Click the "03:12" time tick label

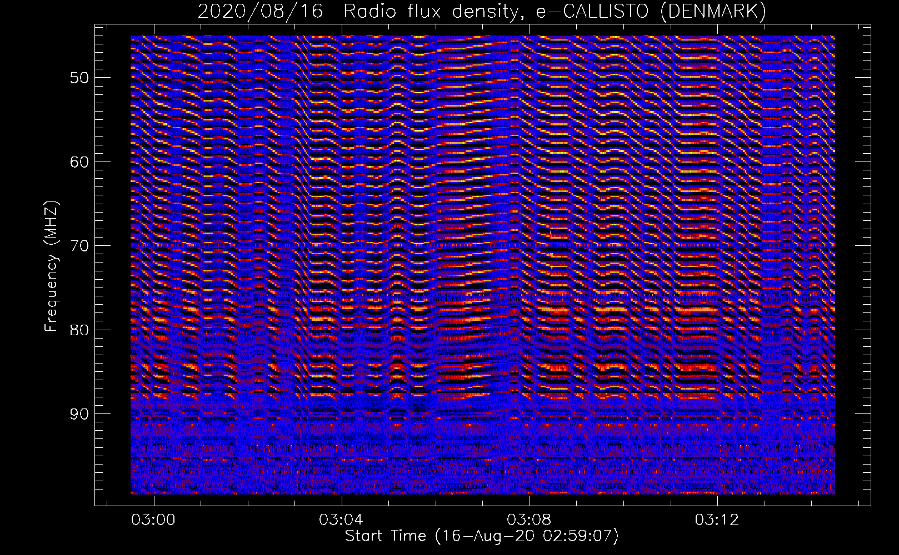[717, 519]
